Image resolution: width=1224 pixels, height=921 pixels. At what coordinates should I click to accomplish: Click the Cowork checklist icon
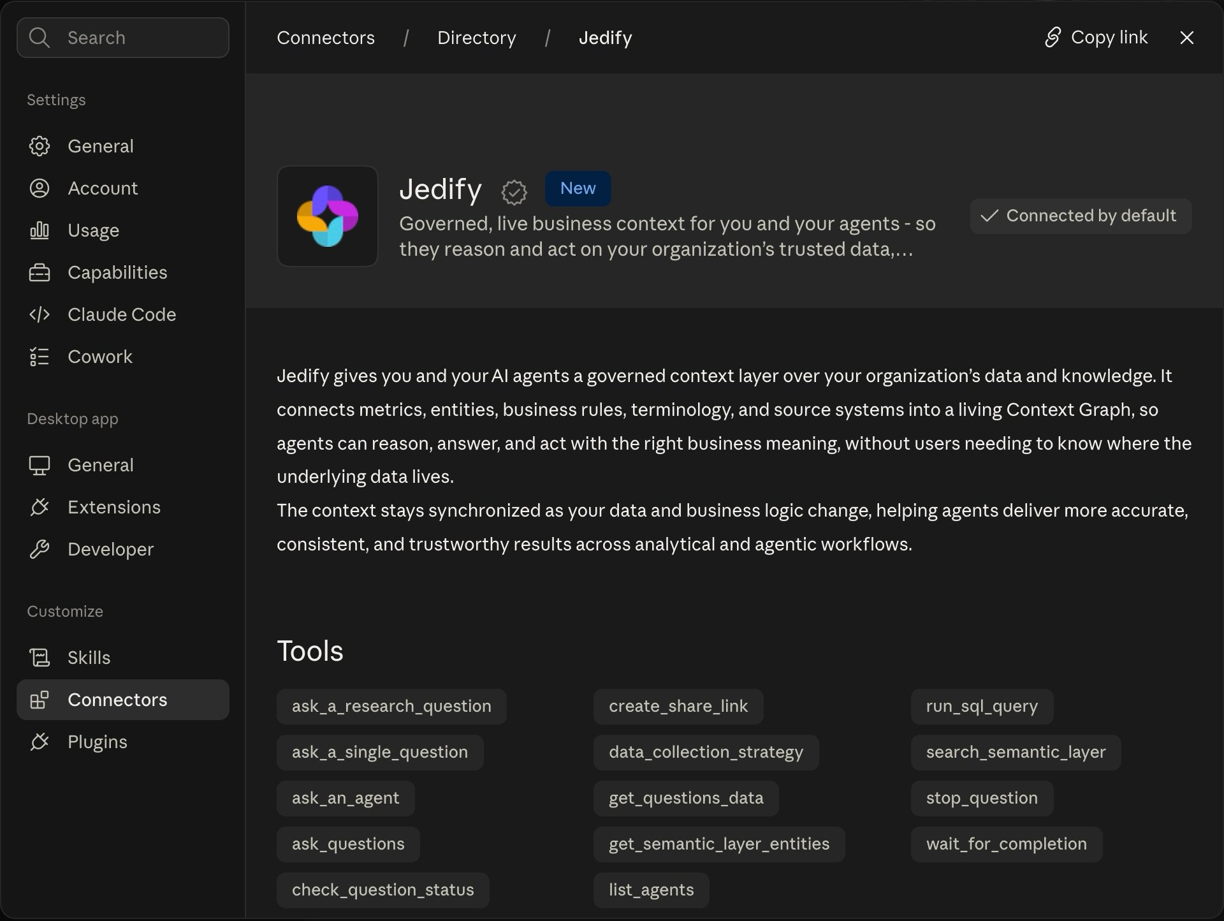point(40,357)
